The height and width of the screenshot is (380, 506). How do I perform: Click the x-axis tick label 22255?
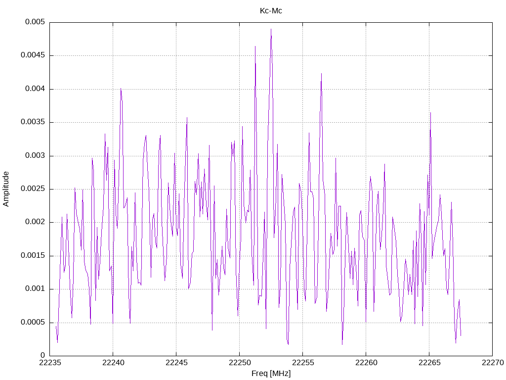(x=303, y=363)
